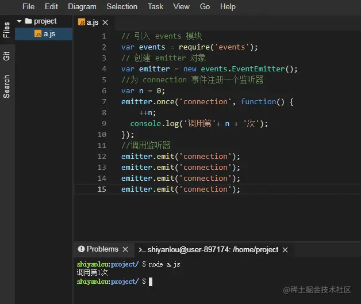Click the JS icon on the a.js tab

82,22
